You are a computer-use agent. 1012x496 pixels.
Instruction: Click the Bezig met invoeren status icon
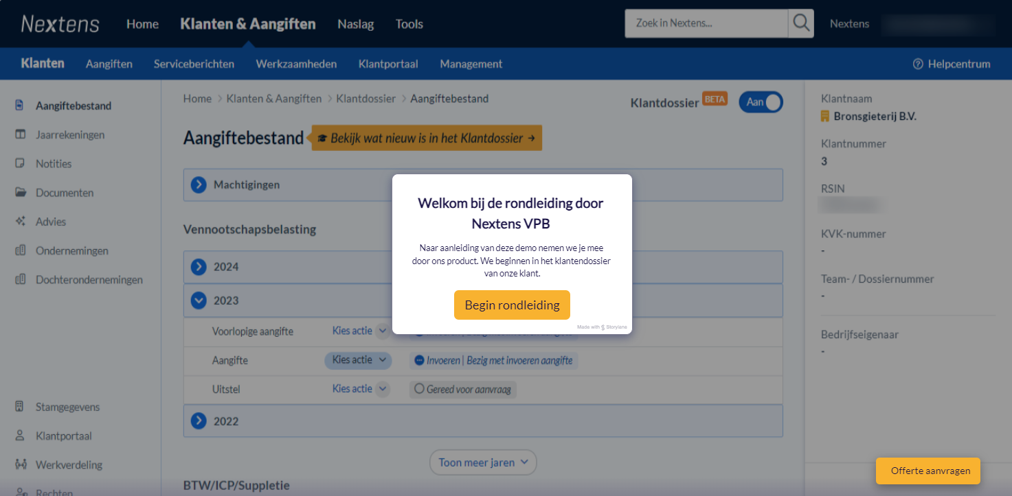click(x=419, y=360)
